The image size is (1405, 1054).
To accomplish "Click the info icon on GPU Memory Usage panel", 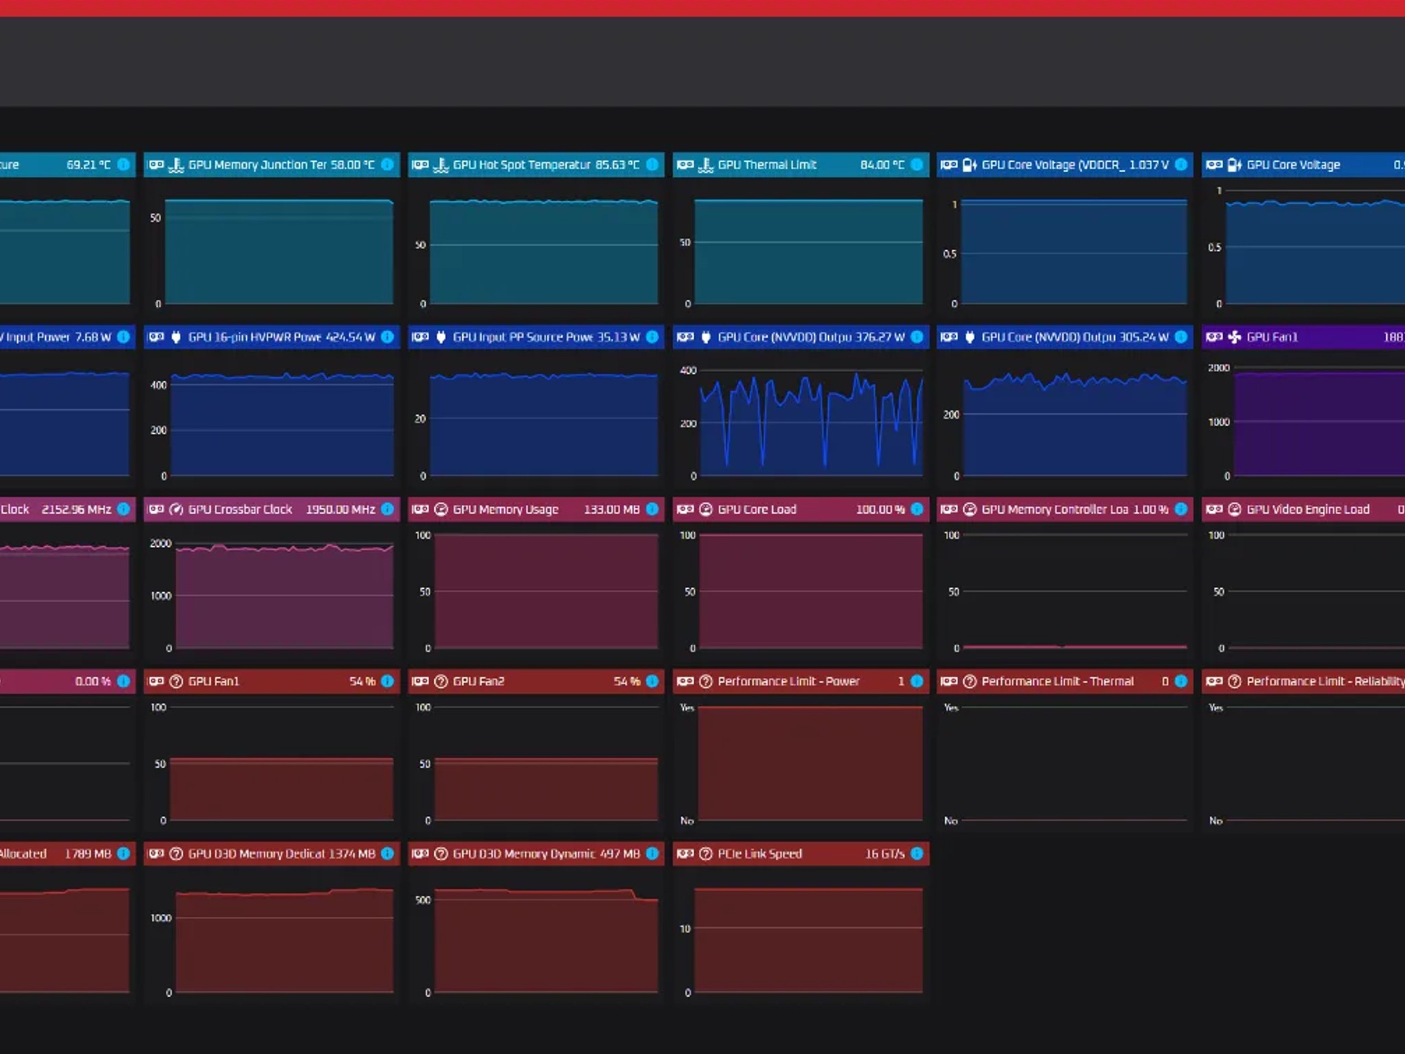I will 652,509.
